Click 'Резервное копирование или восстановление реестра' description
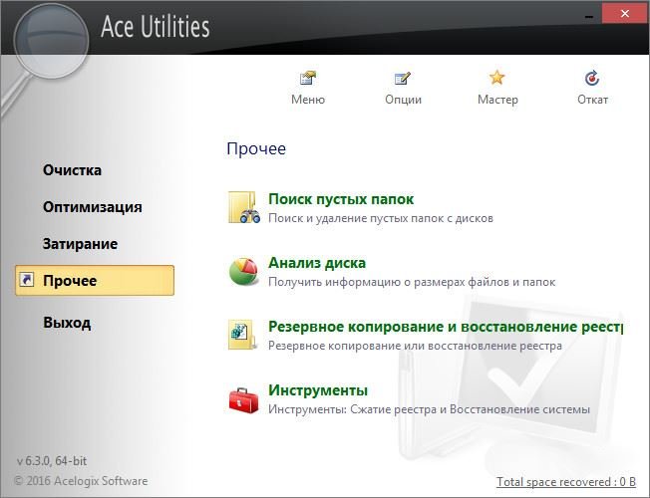Image resolution: width=650 pixels, height=498 pixels. point(415,346)
